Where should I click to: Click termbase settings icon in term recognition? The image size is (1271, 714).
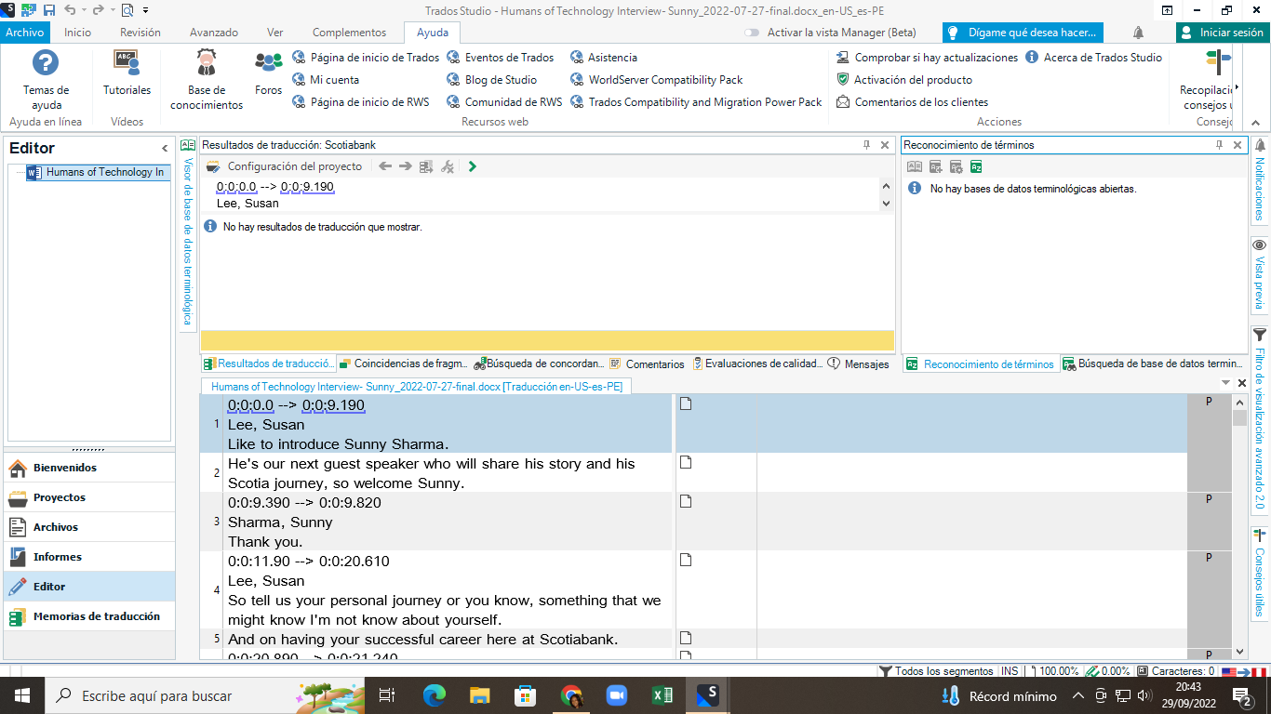[x=956, y=167]
